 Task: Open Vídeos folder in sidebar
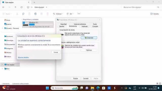coord(8,56)
